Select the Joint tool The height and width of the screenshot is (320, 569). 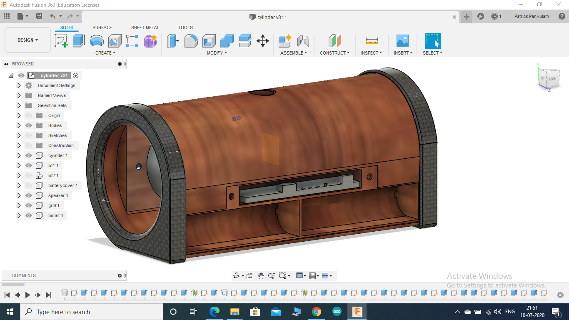click(x=303, y=41)
